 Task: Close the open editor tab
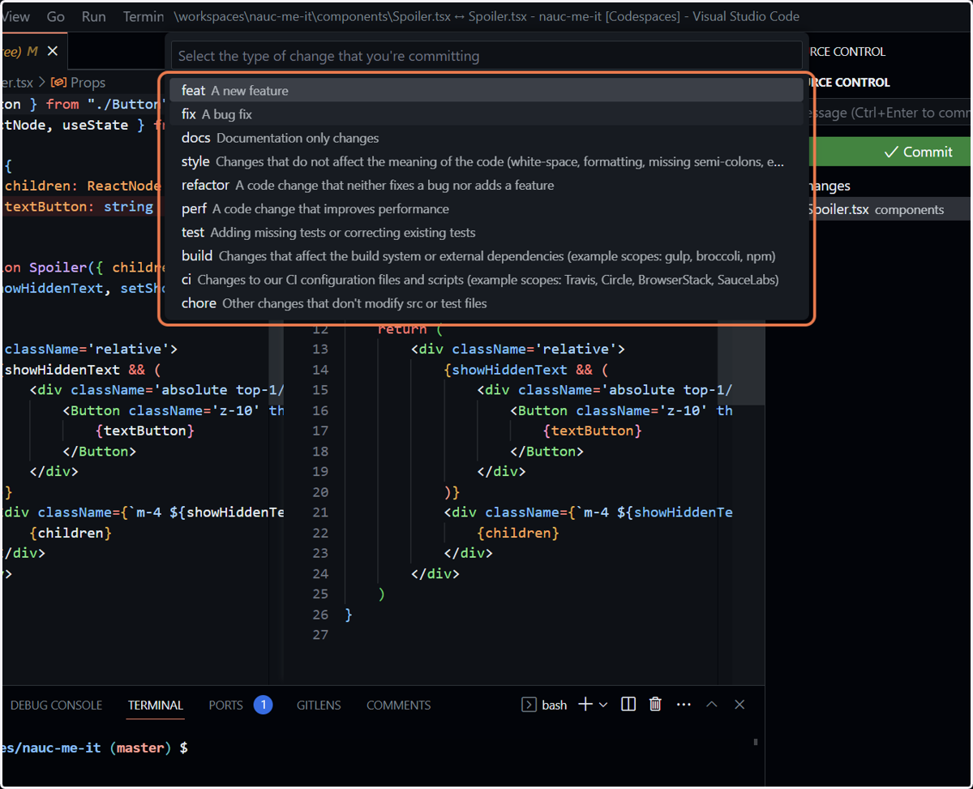(x=53, y=51)
